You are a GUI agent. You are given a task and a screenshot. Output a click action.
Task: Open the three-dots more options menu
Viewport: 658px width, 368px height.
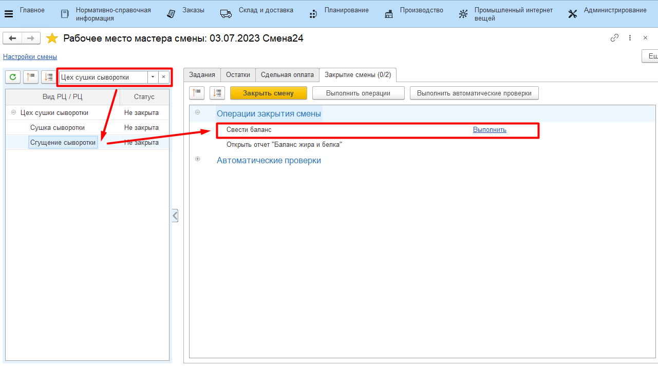[630, 38]
